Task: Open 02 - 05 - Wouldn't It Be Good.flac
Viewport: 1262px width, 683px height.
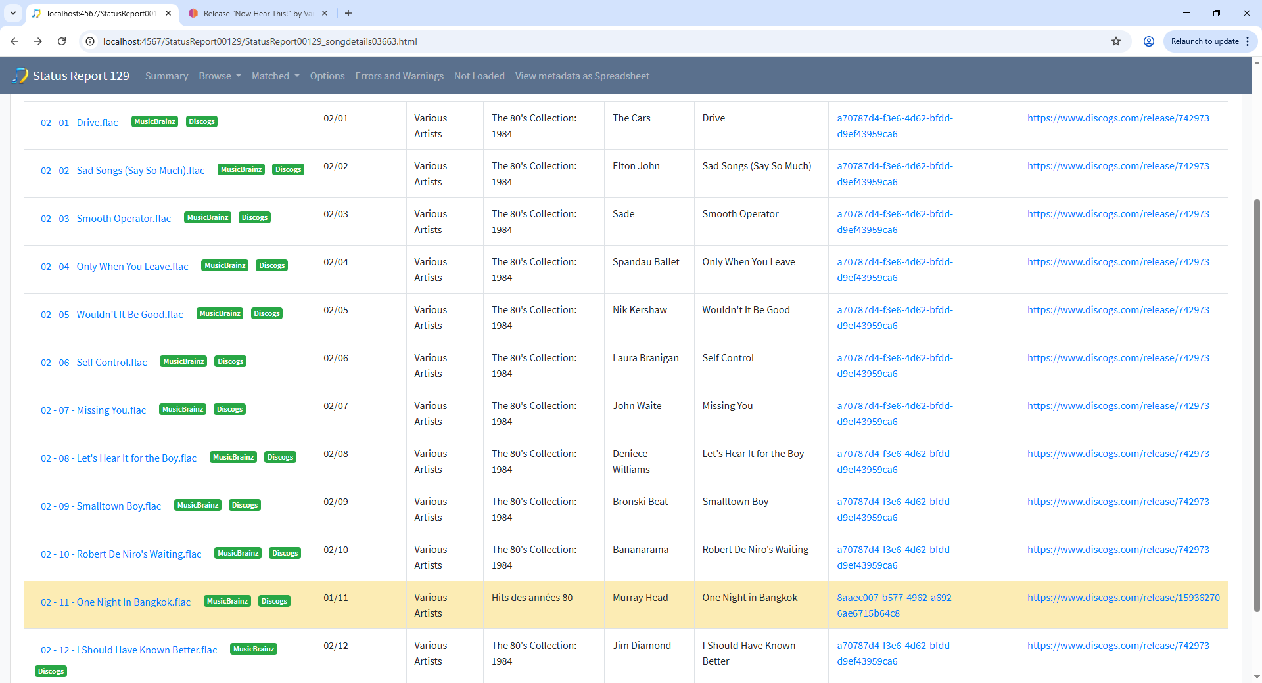Action: pyautogui.click(x=112, y=315)
